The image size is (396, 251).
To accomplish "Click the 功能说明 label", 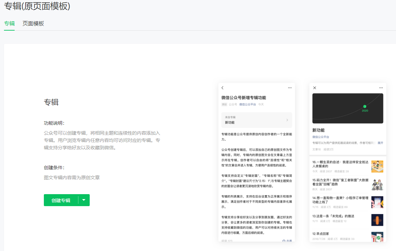I will pyautogui.click(x=54, y=123).
